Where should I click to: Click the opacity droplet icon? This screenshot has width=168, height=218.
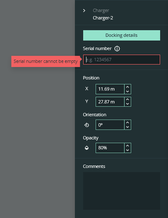86,148
